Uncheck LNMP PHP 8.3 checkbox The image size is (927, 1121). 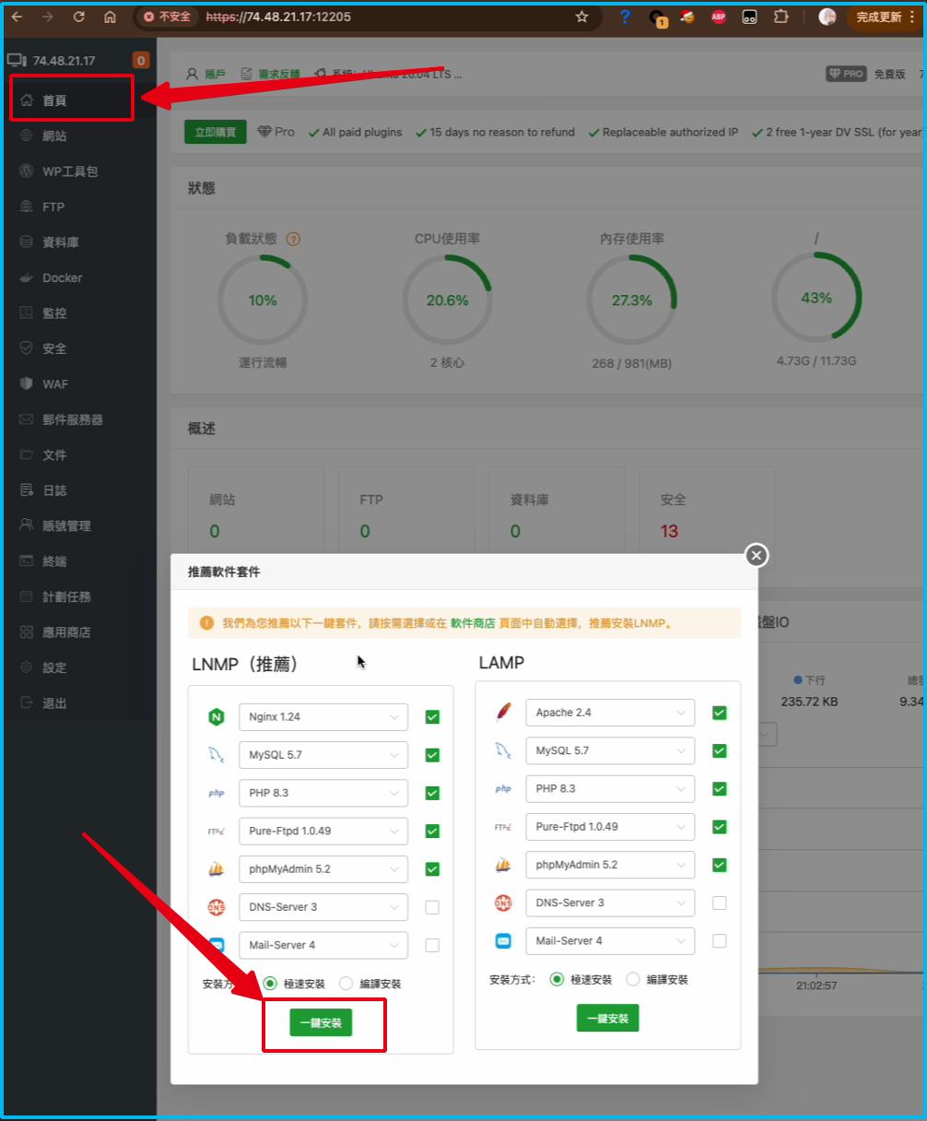[432, 793]
